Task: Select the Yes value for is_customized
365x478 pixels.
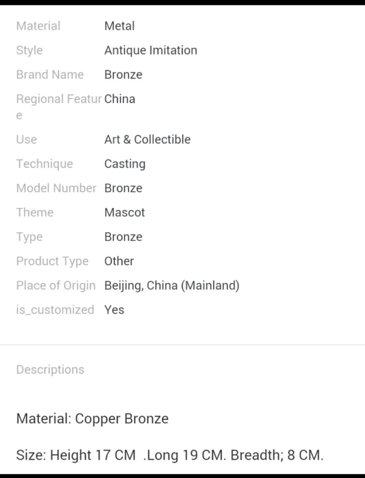Action: [114, 310]
